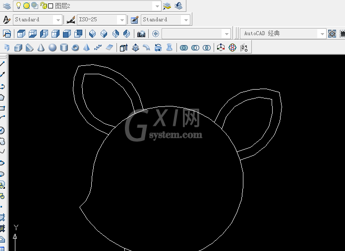Open the Dimension Style manager icon
This screenshot has width=345, height=251.
coord(70,20)
